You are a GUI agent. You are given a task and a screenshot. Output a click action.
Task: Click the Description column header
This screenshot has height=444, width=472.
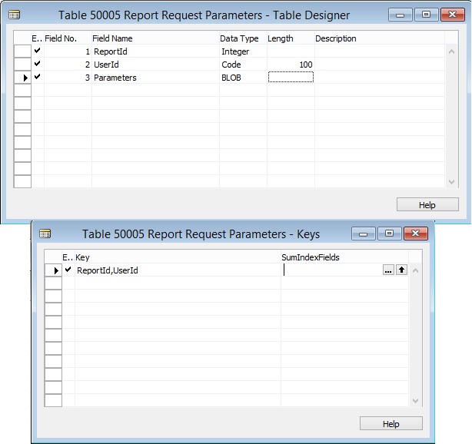click(379, 38)
